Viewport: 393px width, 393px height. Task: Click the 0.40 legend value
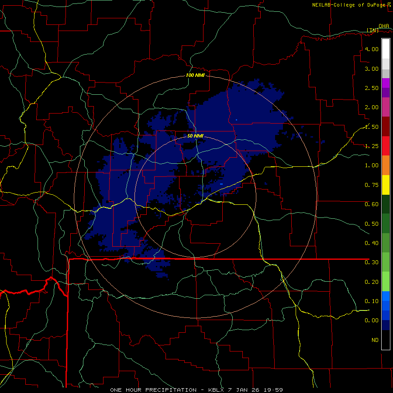[x=372, y=243]
